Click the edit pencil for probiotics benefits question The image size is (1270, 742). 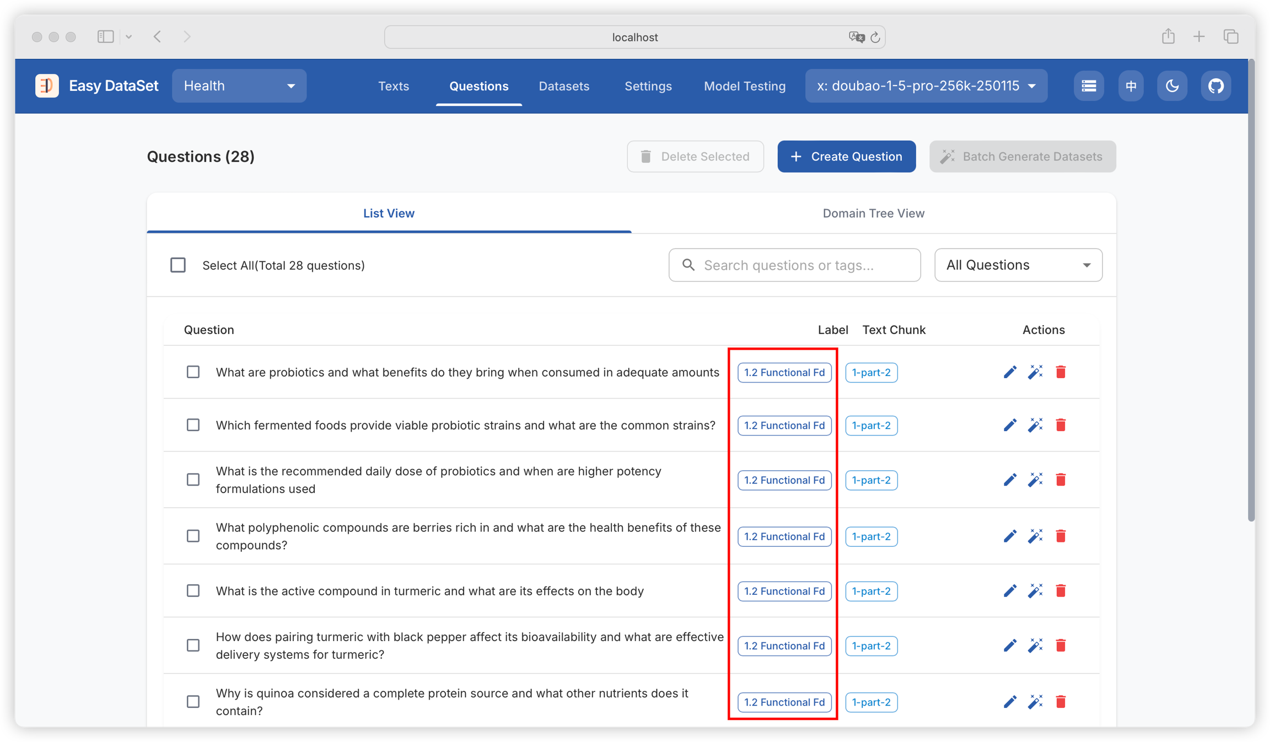pos(1010,372)
